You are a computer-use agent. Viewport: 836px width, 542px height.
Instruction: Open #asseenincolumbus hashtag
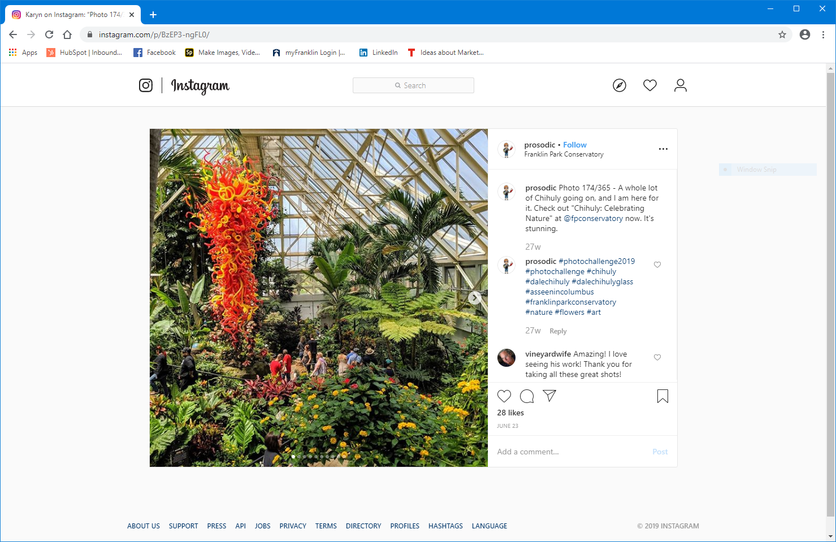(x=560, y=292)
